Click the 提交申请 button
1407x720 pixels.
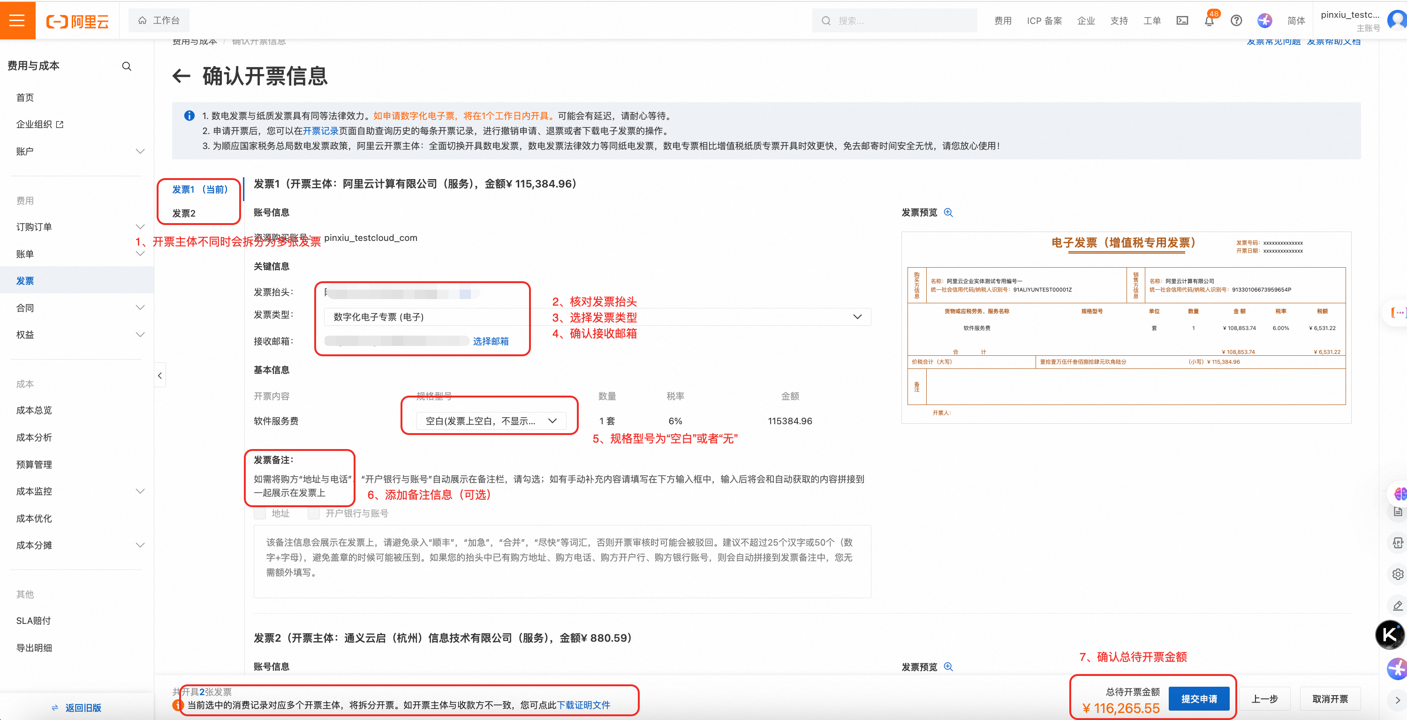(1199, 698)
